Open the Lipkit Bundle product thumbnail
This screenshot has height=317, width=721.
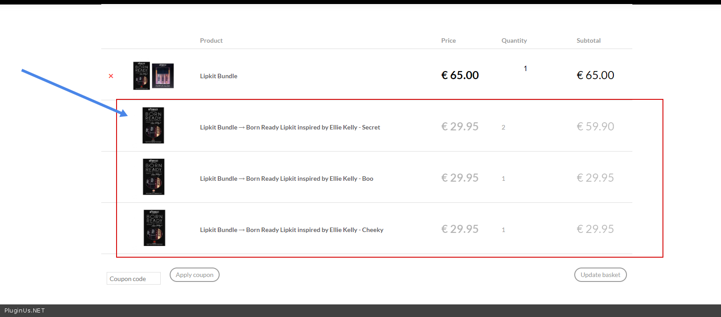tap(153, 76)
